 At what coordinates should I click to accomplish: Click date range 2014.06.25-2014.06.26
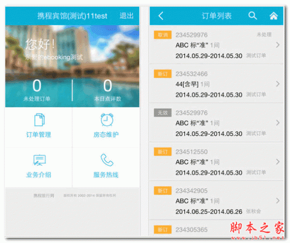pyautogui.click(x=209, y=211)
